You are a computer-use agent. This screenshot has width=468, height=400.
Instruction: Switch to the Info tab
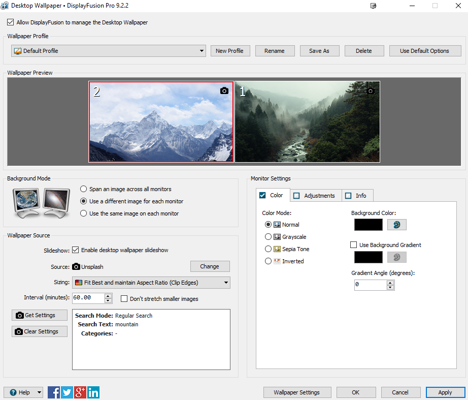tap(357, 196)
